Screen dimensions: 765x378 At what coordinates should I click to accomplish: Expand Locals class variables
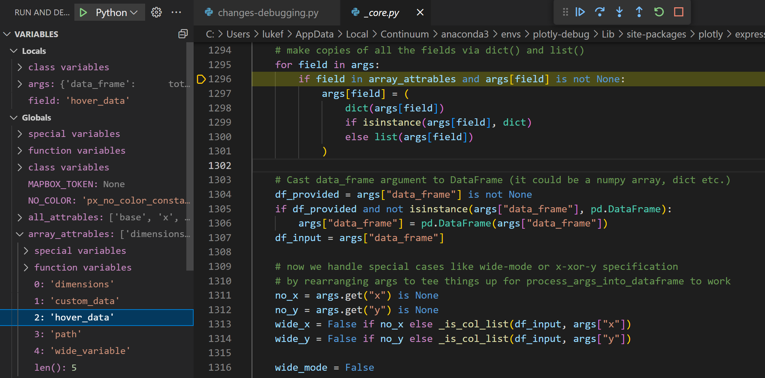[20, 67]
